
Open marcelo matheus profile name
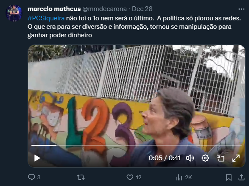pyautogui.click(x=54, y=9)
